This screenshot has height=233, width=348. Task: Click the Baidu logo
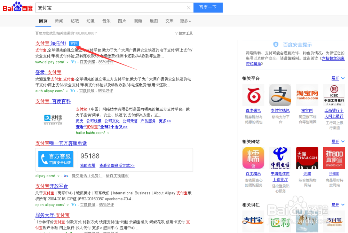click(x=17, y=7)
